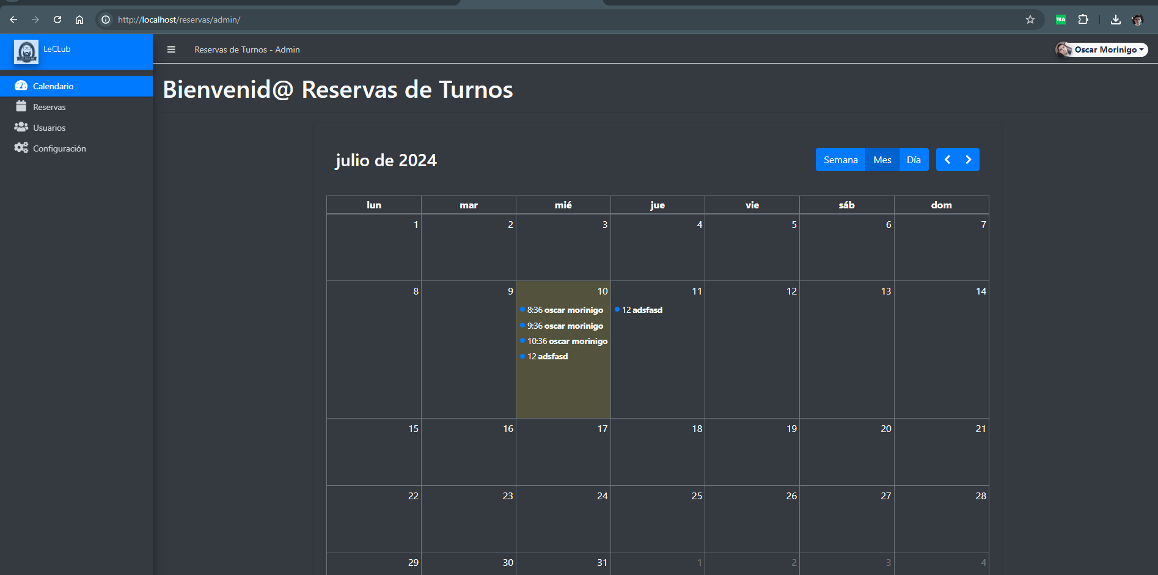
Task: Open 12 adsfasd event on July 11
Action: point(642,310)
